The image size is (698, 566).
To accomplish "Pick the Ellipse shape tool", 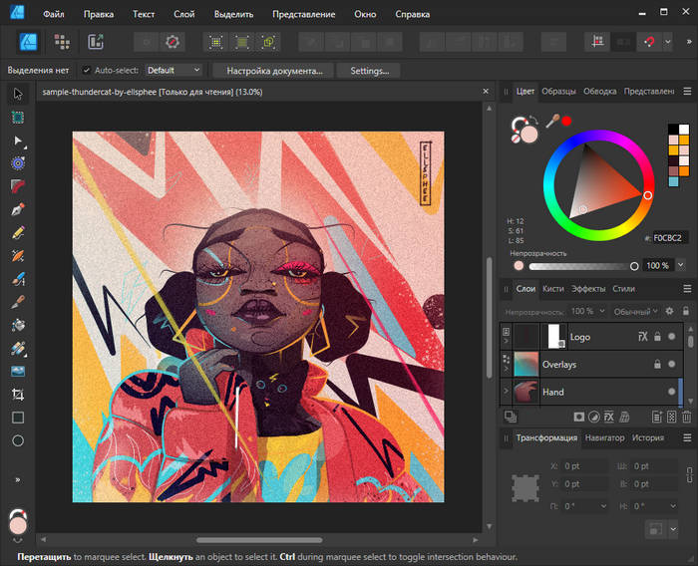I will (18, 440).
